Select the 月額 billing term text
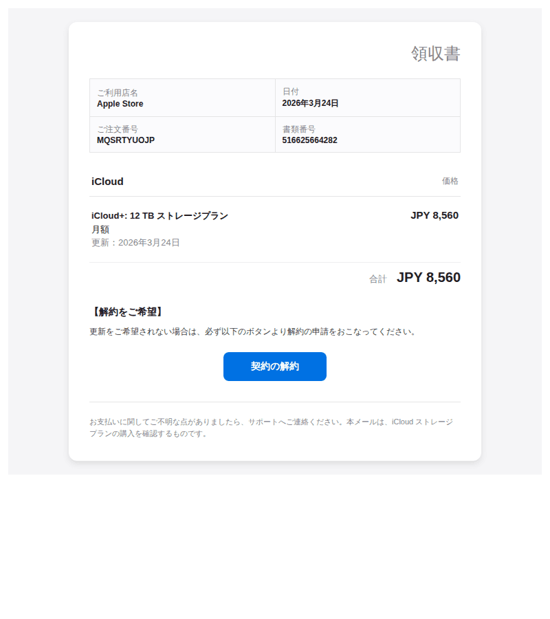Image resolution: width=550 pixels, height=619 pixels. 100,229
